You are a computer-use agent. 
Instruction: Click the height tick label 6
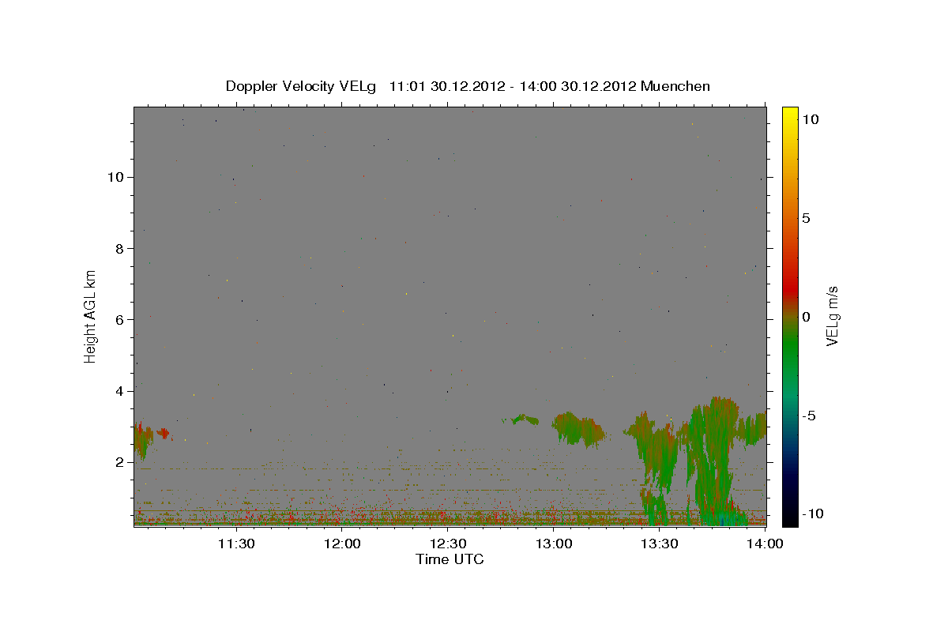tap(119, 319)
